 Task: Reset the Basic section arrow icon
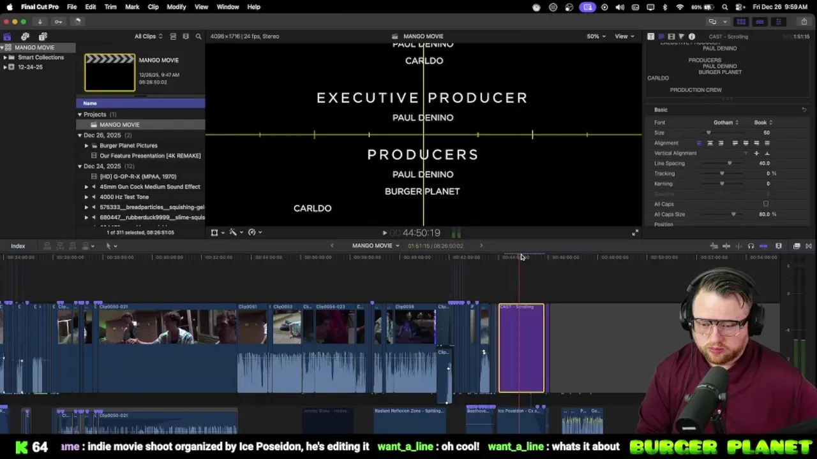[804, 110]
